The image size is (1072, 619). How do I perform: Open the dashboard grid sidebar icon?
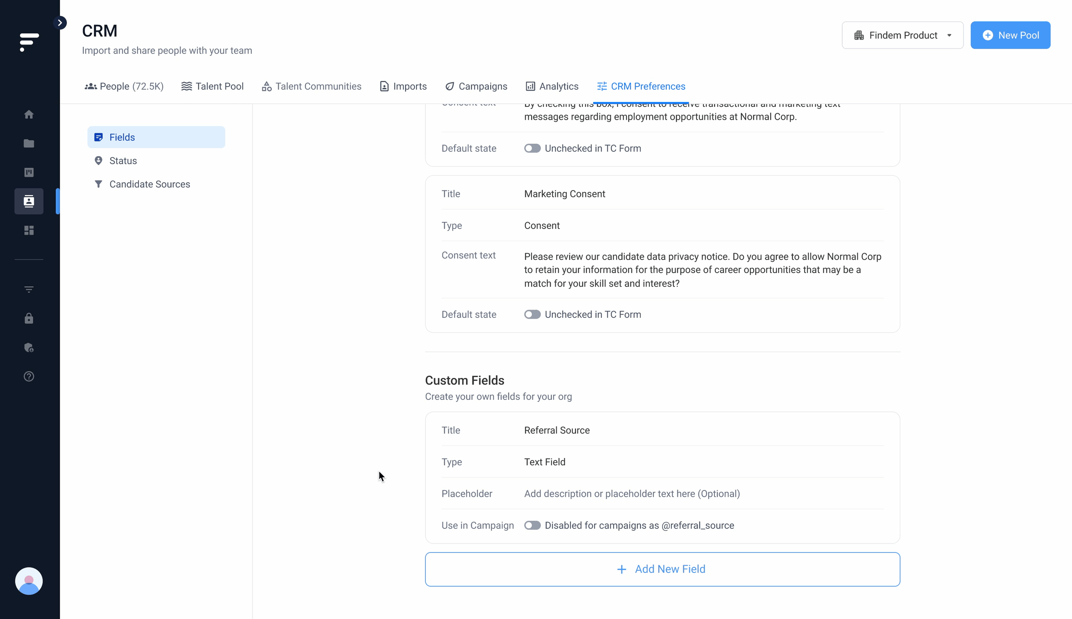pyautogui.click(x=29, y=230)
